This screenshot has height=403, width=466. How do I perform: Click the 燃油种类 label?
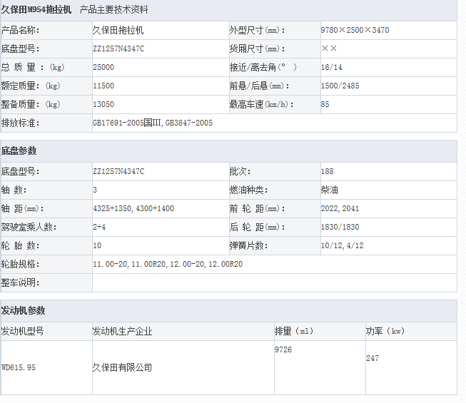(x=248, y=190)
